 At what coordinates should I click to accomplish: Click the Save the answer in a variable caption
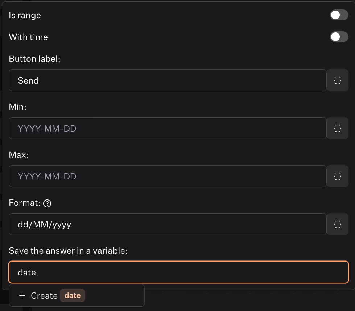coord(68,251)
